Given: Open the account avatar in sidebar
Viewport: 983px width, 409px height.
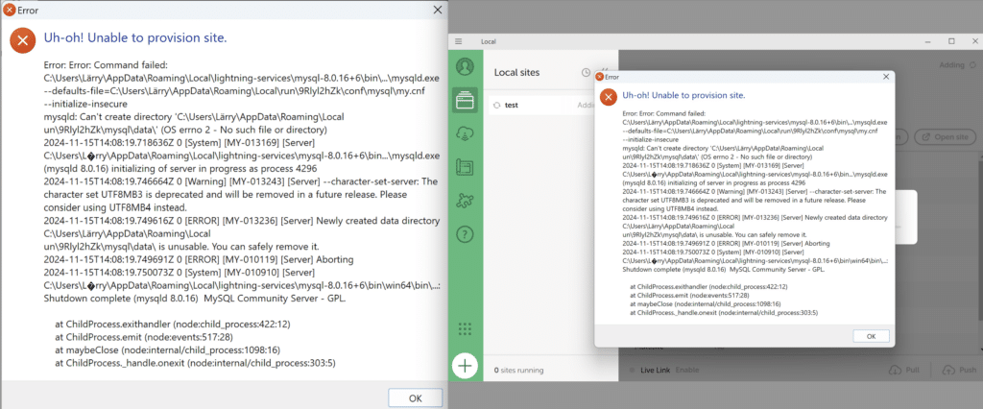Looking at the screenshot, I should (466, 66).
